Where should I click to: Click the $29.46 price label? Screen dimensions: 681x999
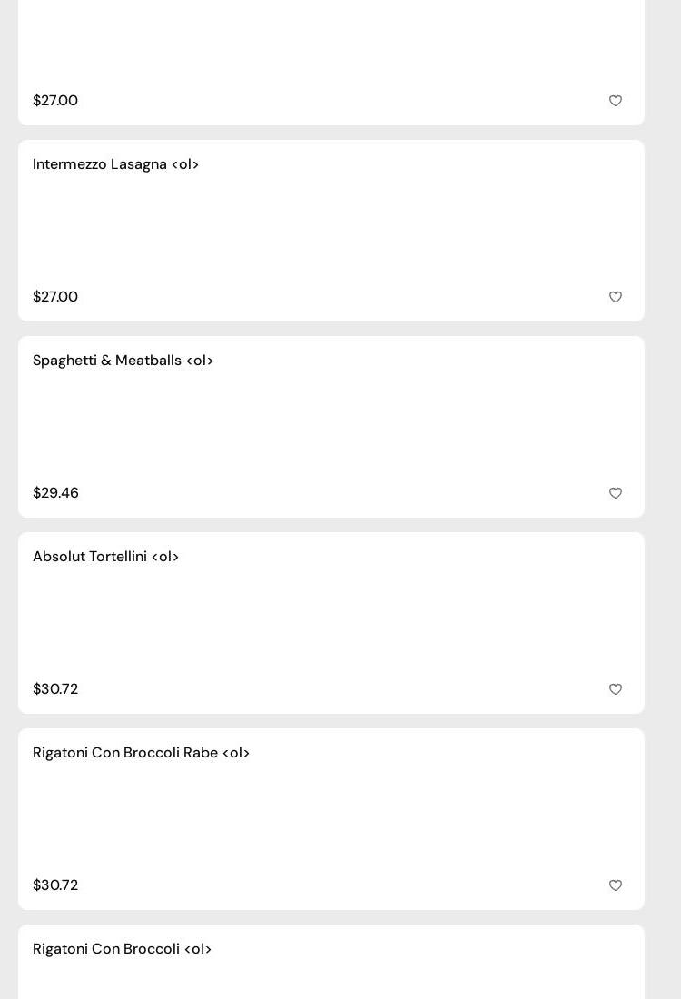(x=55, y=493)
